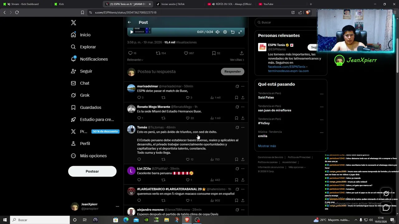399x224 pixels.
Task: Go back with the Post arrow
Action: click(x=129, y=22)
